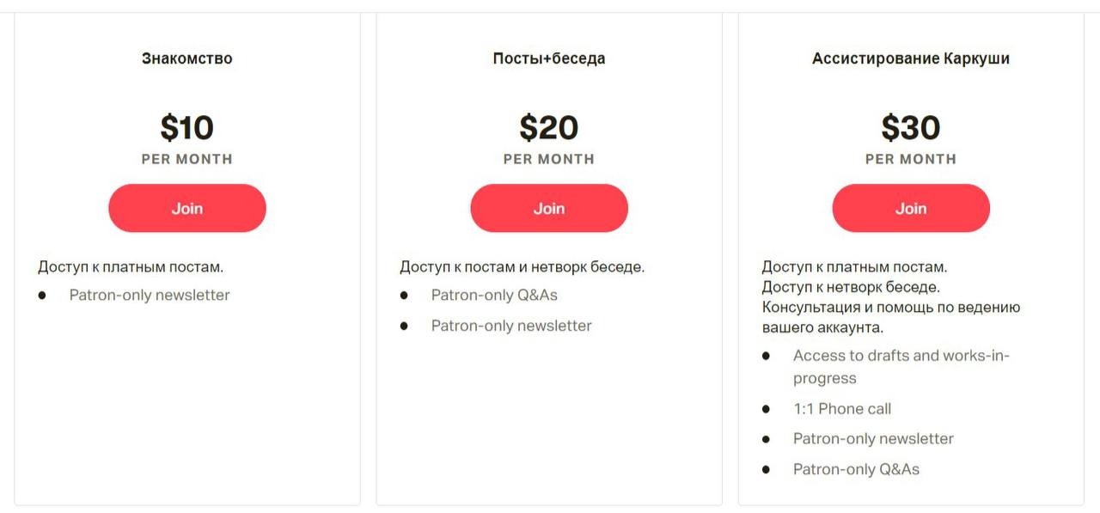Click the $20 price label
Screen dimensions: 1100x513
pyautogui.click(x=548, y=128)
